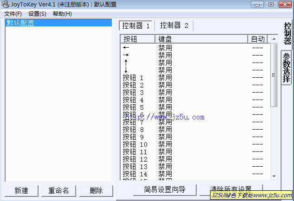
Task: Maximize the JoyToKey window
Action: click(x=271, y=5)
